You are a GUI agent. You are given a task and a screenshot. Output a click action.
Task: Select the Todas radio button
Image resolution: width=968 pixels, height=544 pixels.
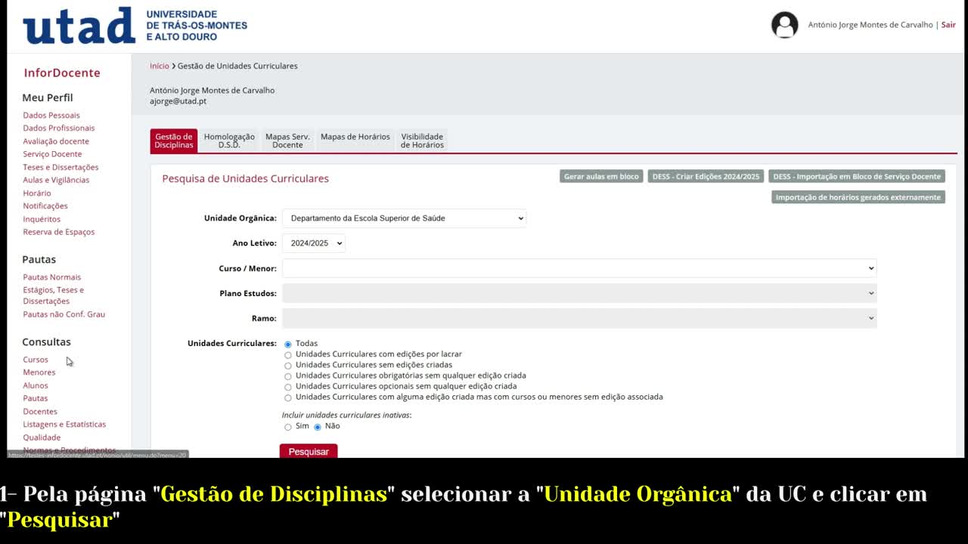coord(287,344)
